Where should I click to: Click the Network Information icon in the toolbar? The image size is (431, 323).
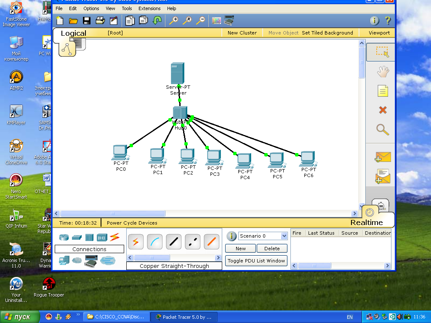374,21
